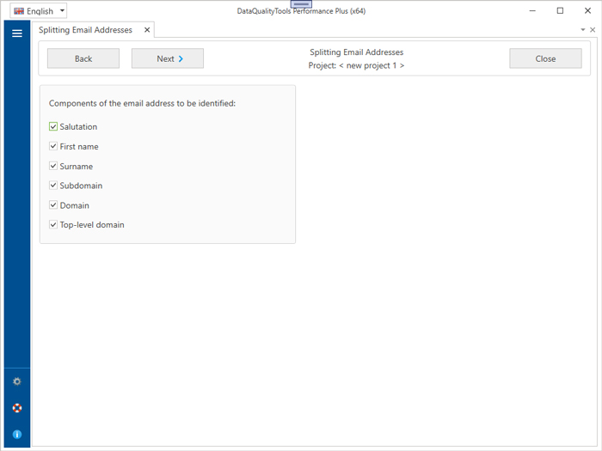This screenshot has height=451, width=602.
Task: Disable the Subdomain checkbox
Action: pos(53,186)
